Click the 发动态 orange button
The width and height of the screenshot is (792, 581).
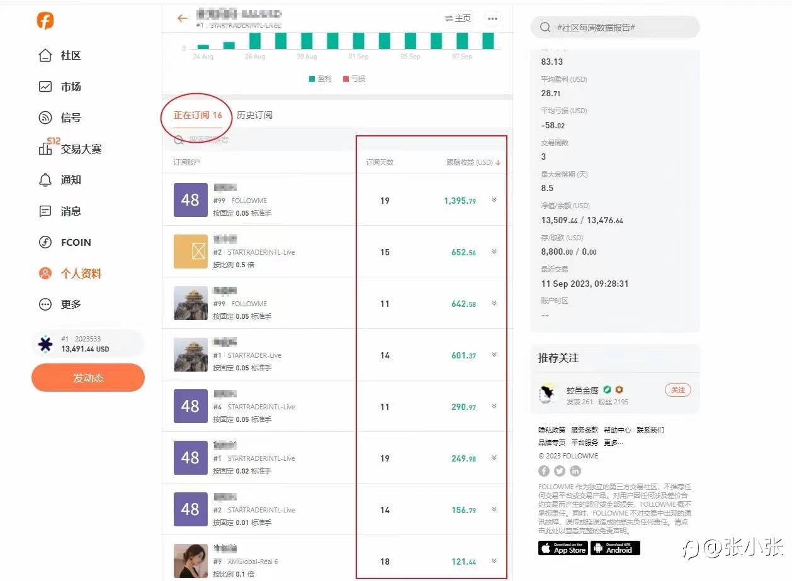point(88,378)
